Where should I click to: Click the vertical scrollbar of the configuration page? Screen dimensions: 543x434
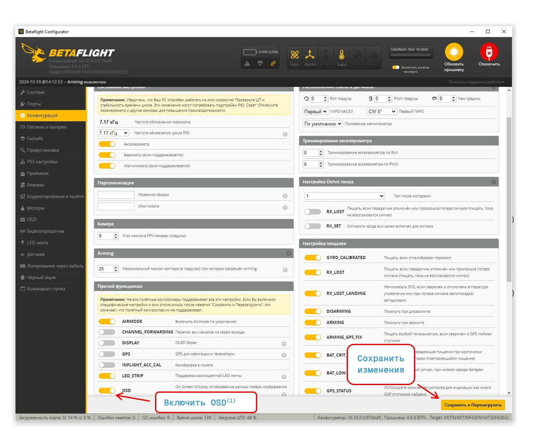(509, 200)
